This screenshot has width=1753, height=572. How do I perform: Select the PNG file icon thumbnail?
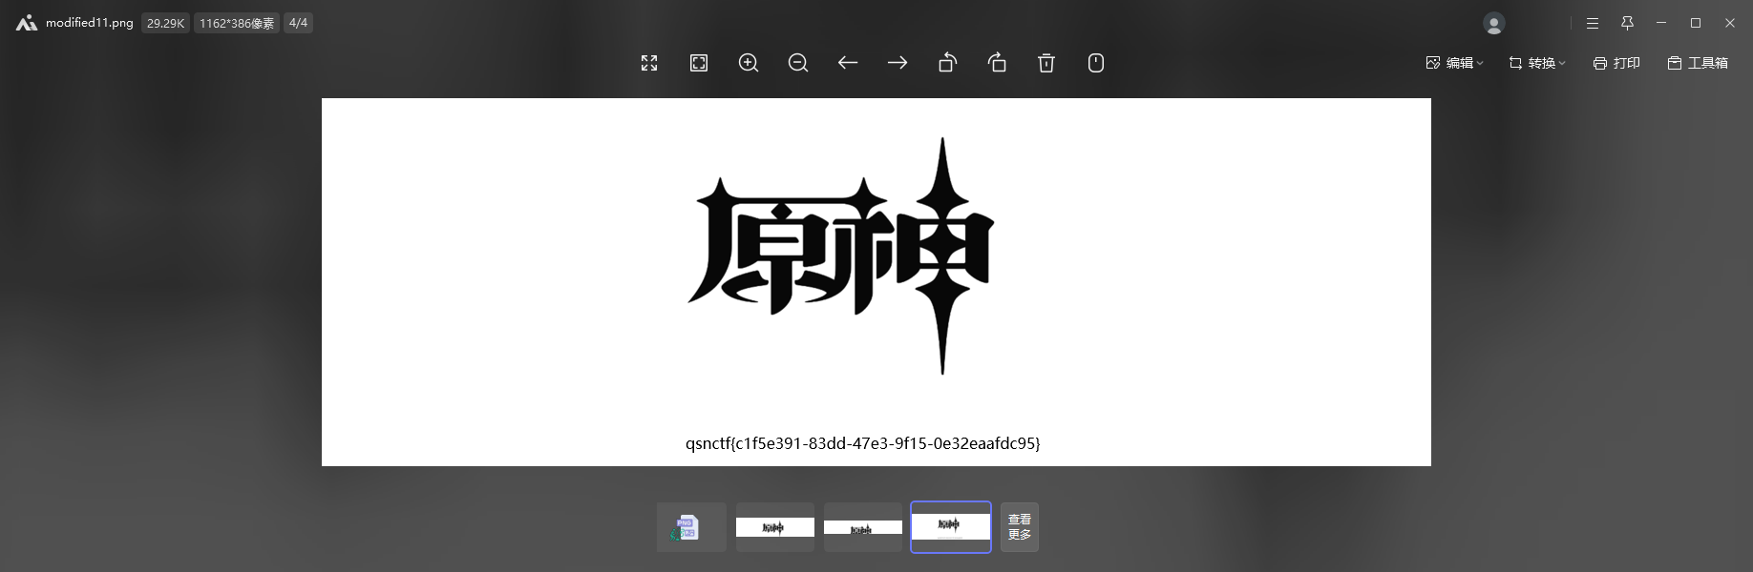tap(691, 527)
